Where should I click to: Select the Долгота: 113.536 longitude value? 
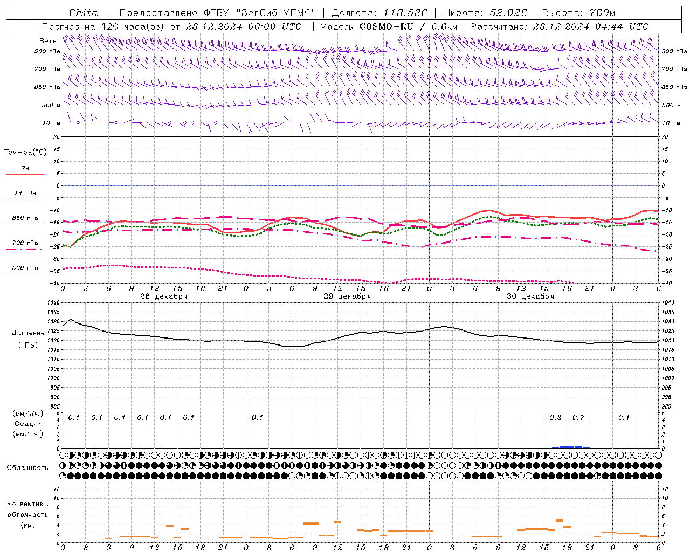pos(379,13)
